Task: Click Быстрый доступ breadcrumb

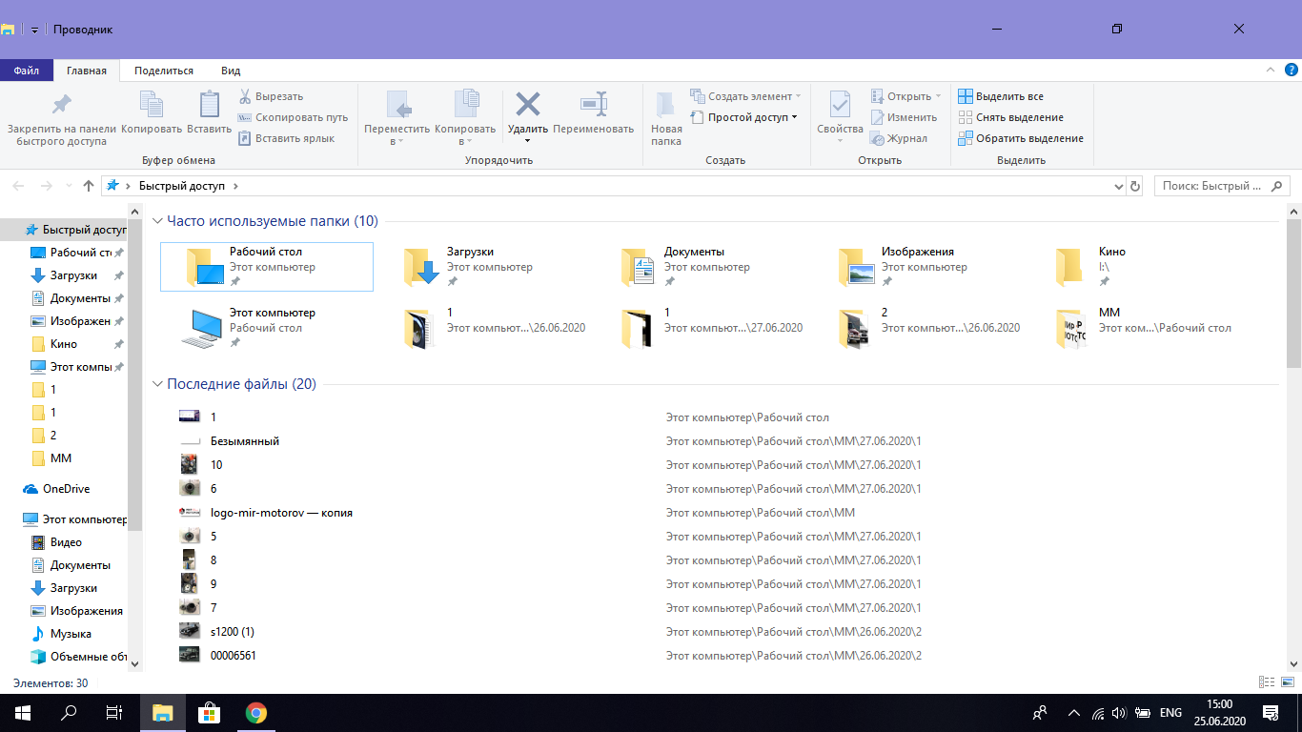Action: [x=182, y=186]
